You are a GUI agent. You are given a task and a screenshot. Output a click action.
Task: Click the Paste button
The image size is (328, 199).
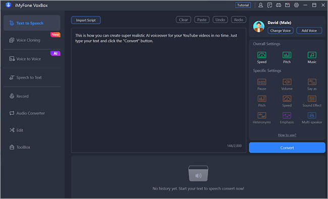(x=202, y=20)
